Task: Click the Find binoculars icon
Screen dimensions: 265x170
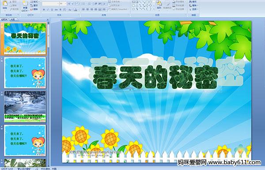Action: pyautogui.click(x=193, y=2)
